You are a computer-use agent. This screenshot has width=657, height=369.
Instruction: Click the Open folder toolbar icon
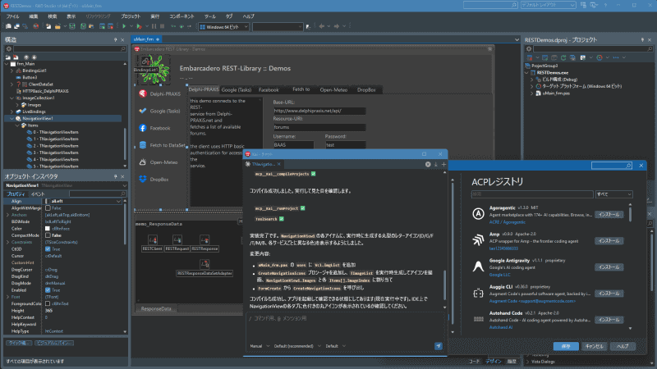[x=57, y=26]
